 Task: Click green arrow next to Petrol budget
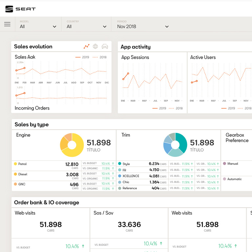(113, 163)
